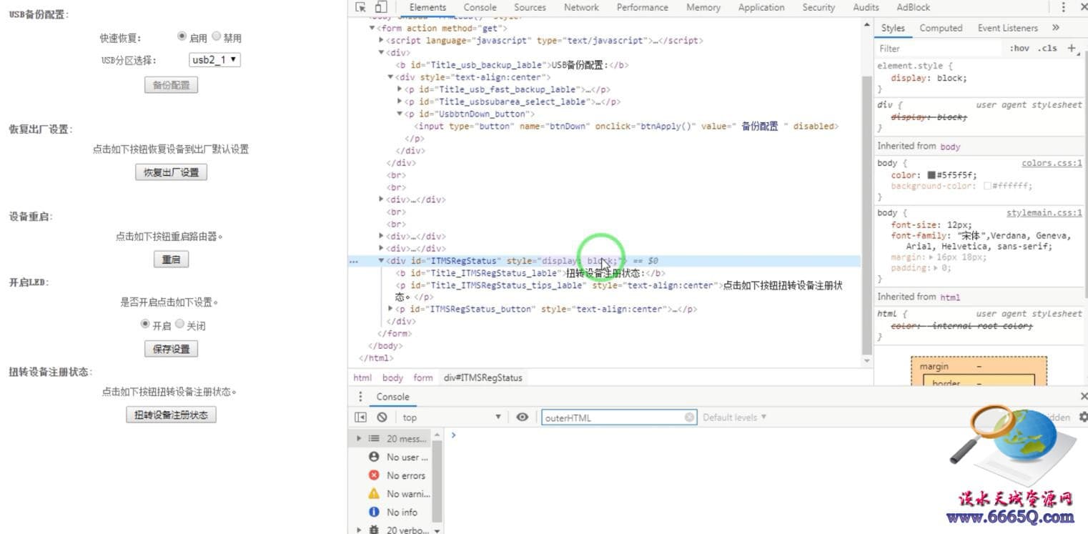This screenshot has width=1088, height=534.
Task: Switch to the Console tab
Action: tap(480, 7)
